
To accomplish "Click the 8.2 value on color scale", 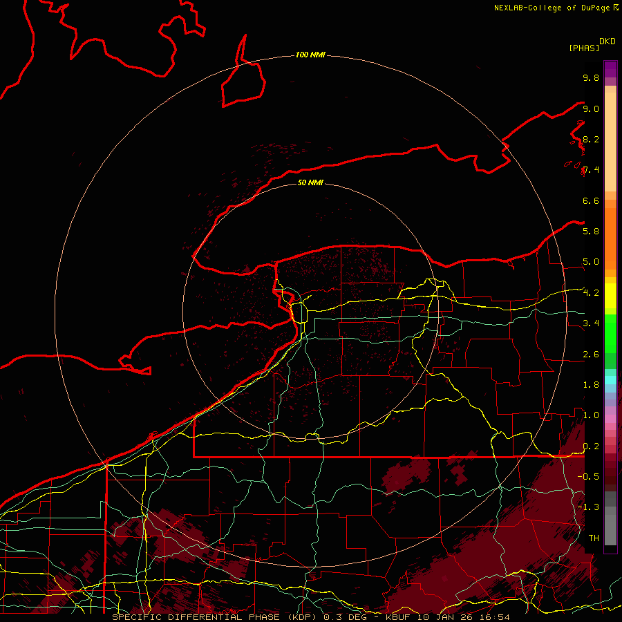I will pyautogui.click(x=591, y=140).
